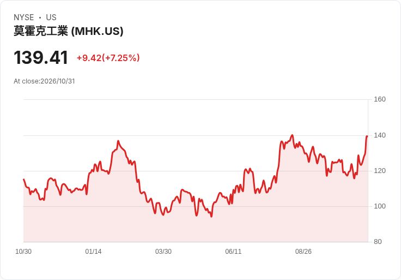Click the 140 y-axis label
The image size is (401, 280).
[x=380, y=135]
